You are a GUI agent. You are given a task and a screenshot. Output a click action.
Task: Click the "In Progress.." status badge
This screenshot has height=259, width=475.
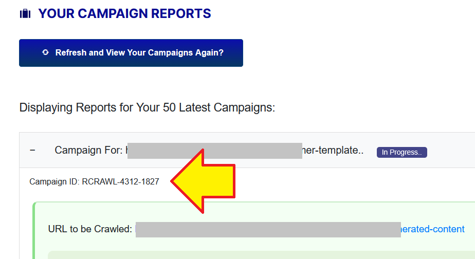tap(401, 152)
